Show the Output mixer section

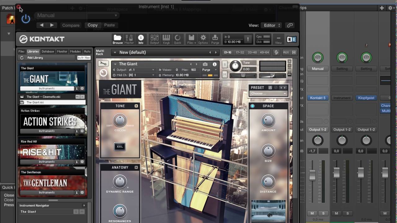[x=154, y=39]
